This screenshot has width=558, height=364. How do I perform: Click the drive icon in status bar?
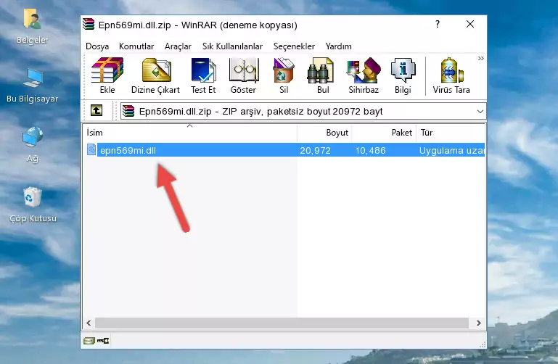tap(89, 341)
